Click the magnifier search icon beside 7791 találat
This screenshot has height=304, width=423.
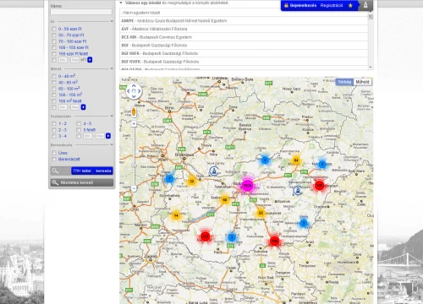coord(55,171)
